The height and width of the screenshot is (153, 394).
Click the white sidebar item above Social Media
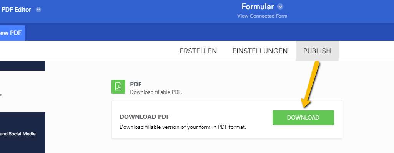pyautogui.click(x=23, y=91)
